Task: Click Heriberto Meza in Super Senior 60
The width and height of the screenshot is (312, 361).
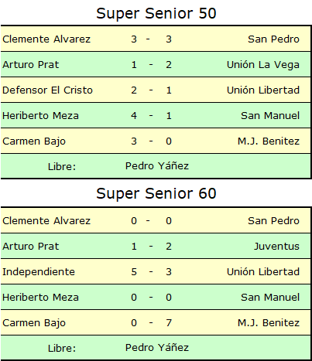Action: click(40, 298)
